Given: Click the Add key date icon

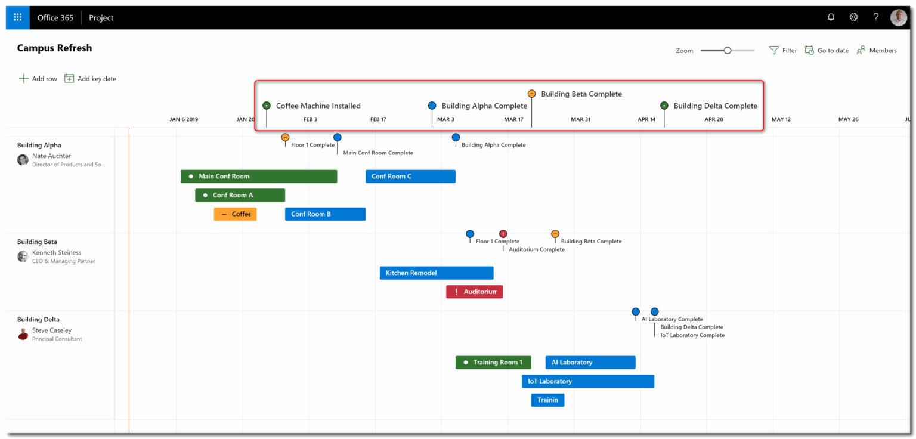Looking at the screenshot, I should pyautogui.click(x=69, y=78).
